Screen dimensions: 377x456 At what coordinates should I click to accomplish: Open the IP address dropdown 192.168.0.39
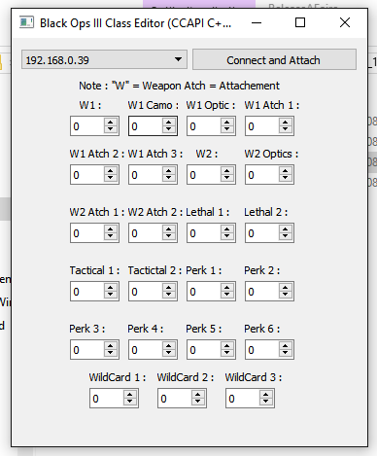coord(104,59)
